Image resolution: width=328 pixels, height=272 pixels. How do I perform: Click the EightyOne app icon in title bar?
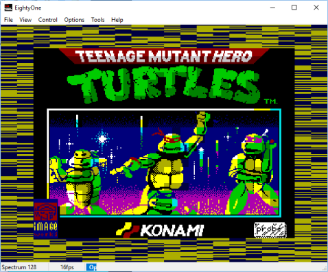[x=8, y=8]
